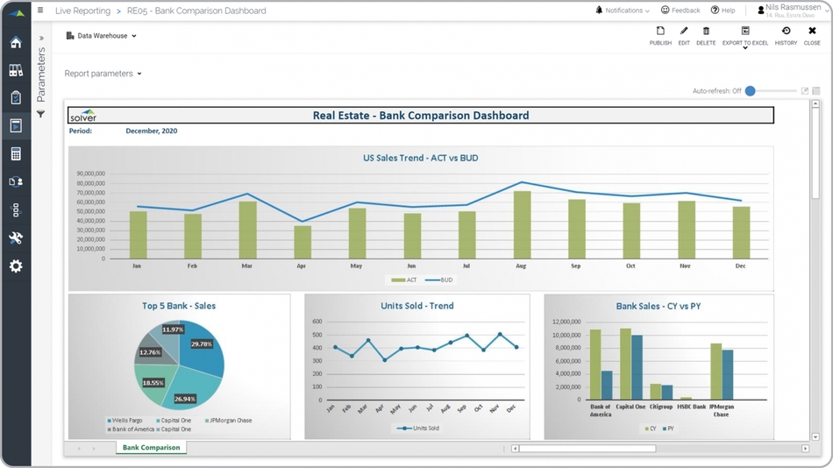Click the Auto-refresh slider handle
This screenshot has height=468, width=833.
pos(751,91)
